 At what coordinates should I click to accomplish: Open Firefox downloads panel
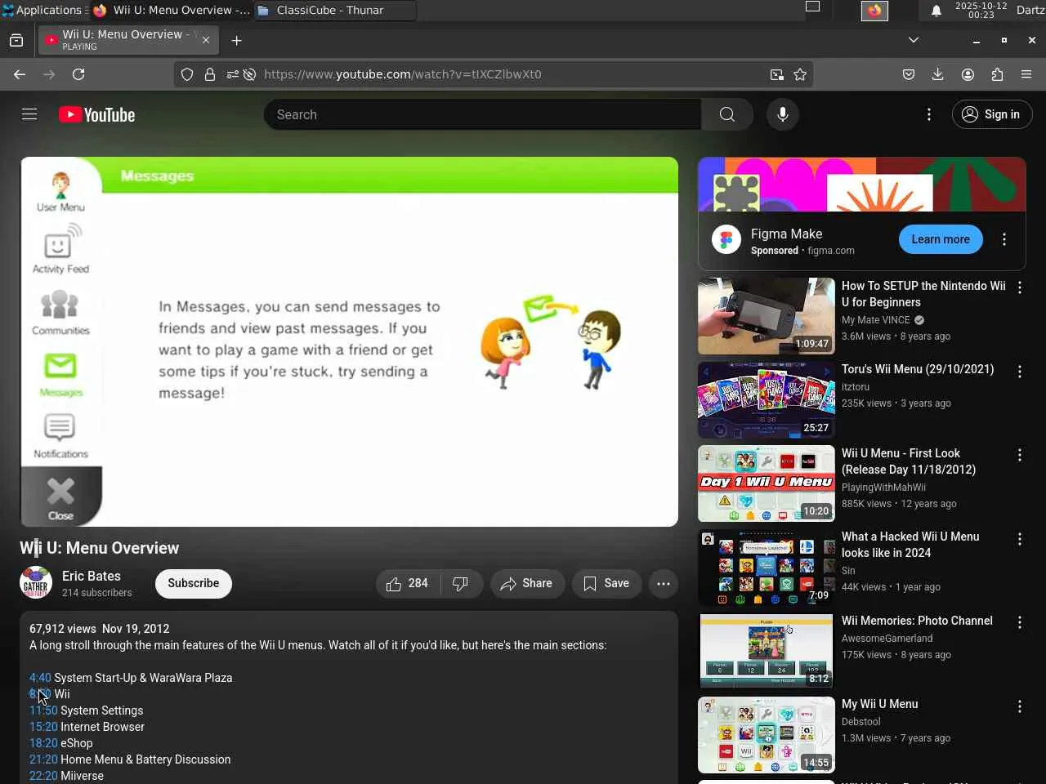pyautogui.click(x=938, y=74)
